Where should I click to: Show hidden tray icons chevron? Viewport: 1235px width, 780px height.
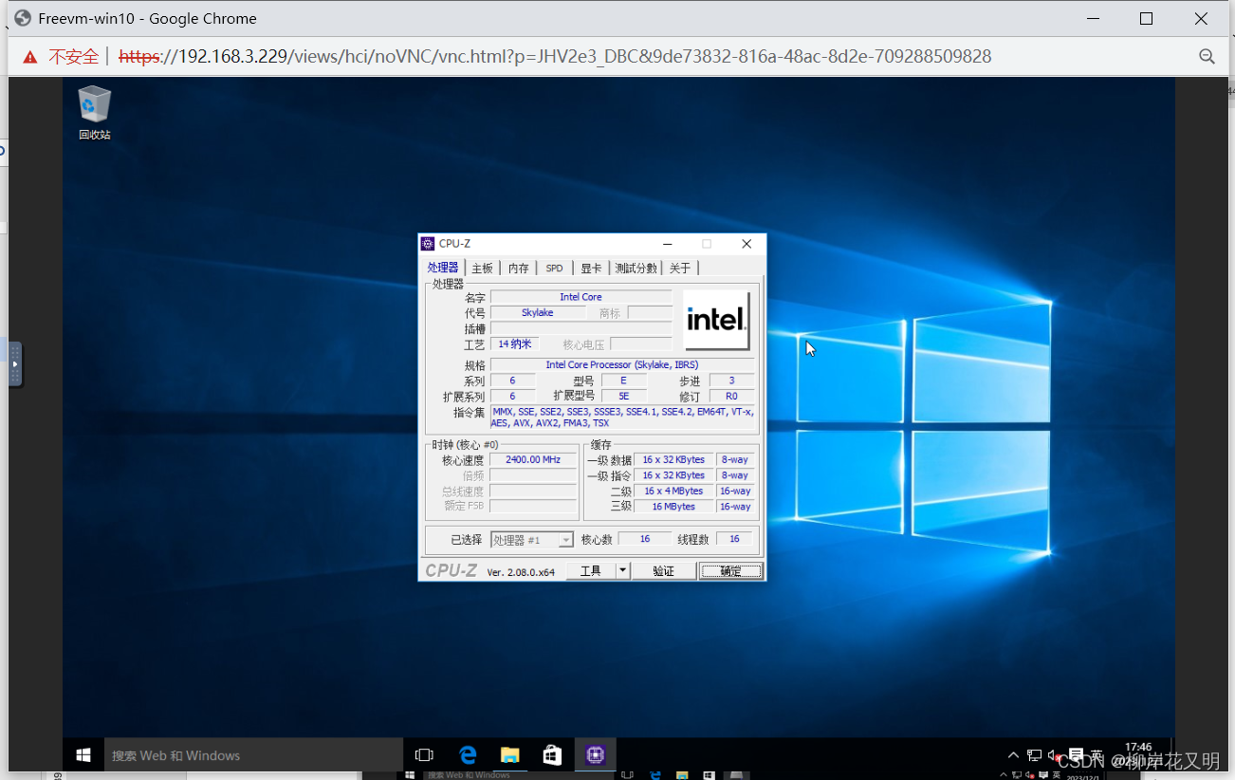point(1013,755)
